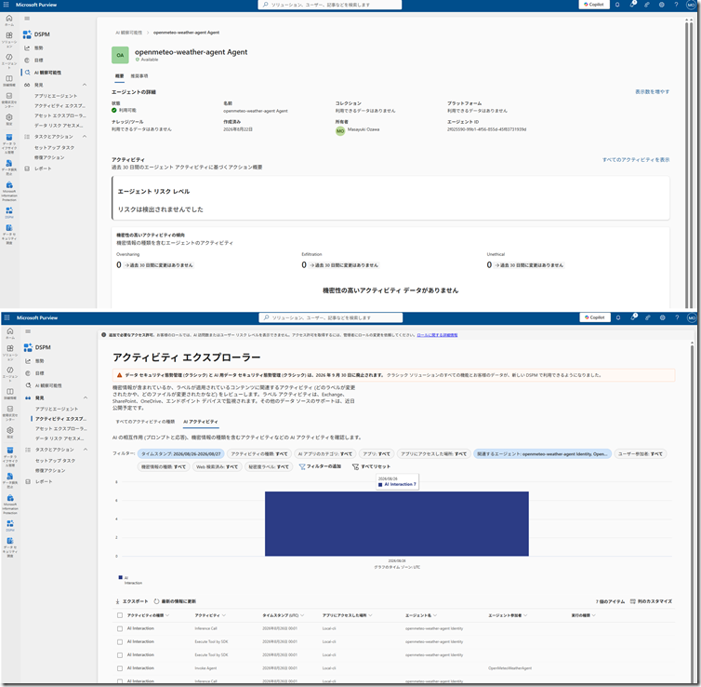
Task: Open timestamp filter 2026/08/26-2026/08/27
Action: coord(181,453)
